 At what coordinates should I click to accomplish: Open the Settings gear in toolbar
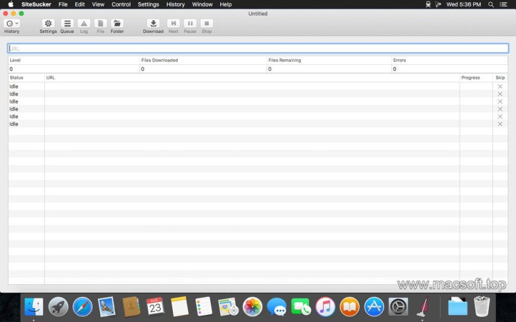(x=48, y=23)
